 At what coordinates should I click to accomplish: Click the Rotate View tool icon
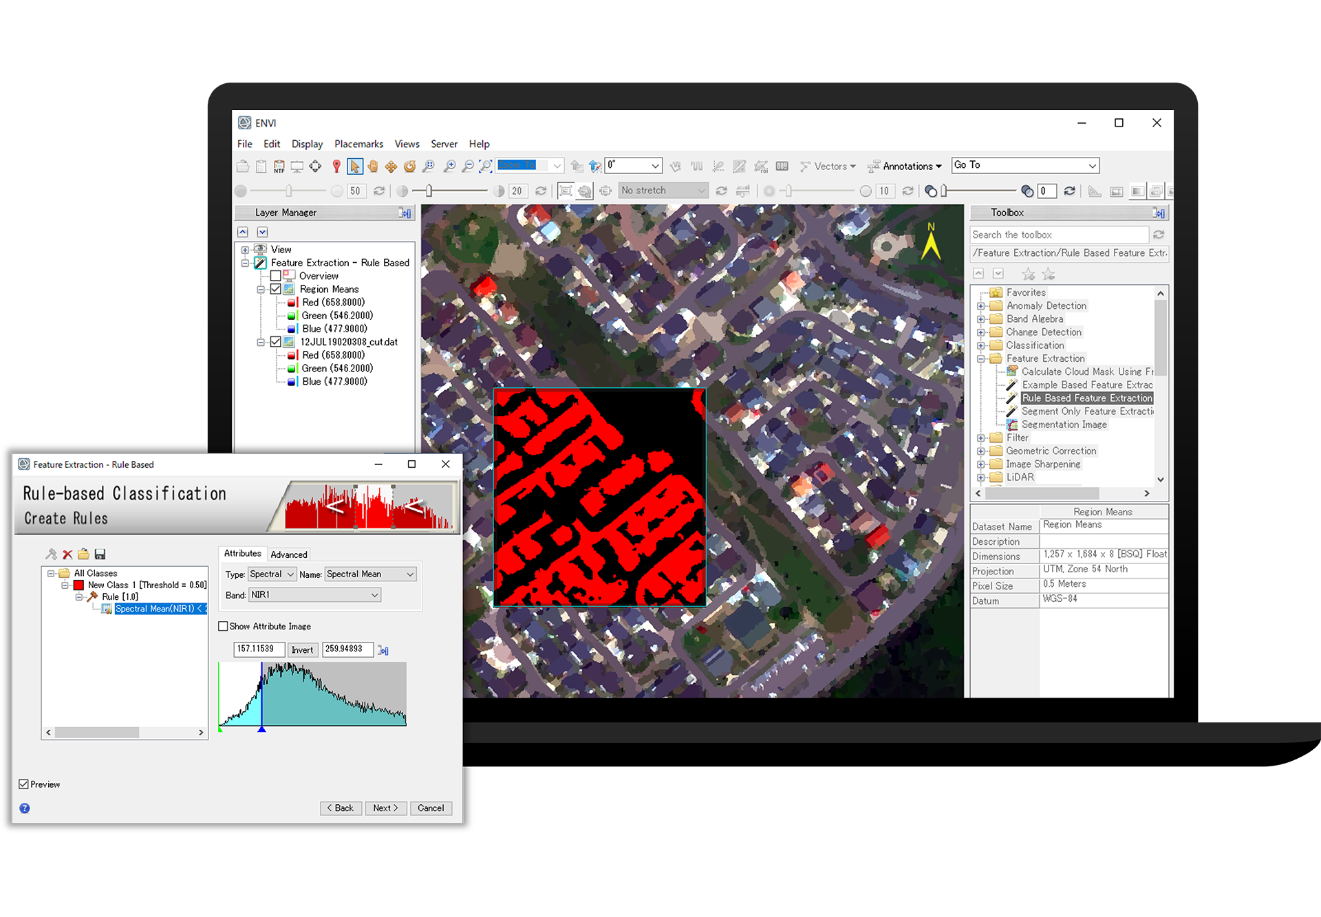tap(409, 166)
